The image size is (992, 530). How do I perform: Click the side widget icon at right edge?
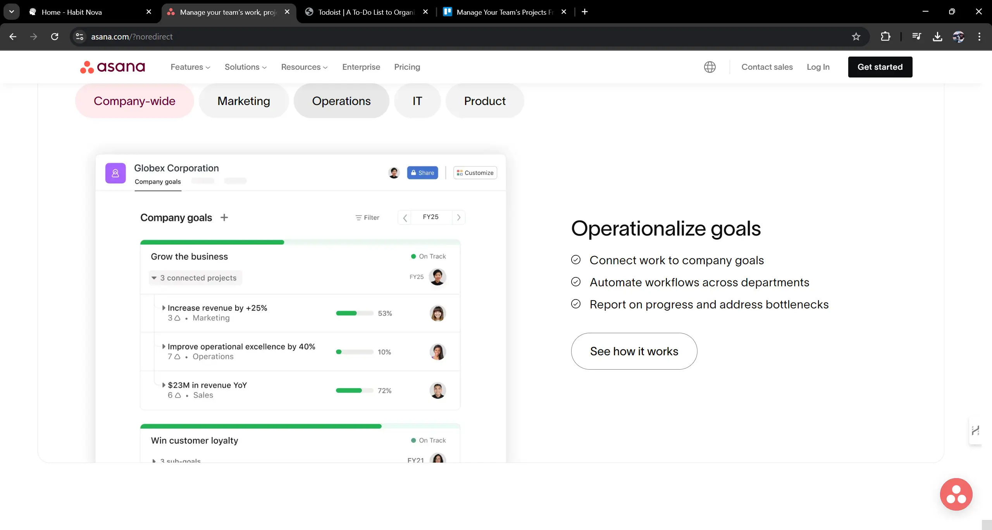(x=975, y=430)
